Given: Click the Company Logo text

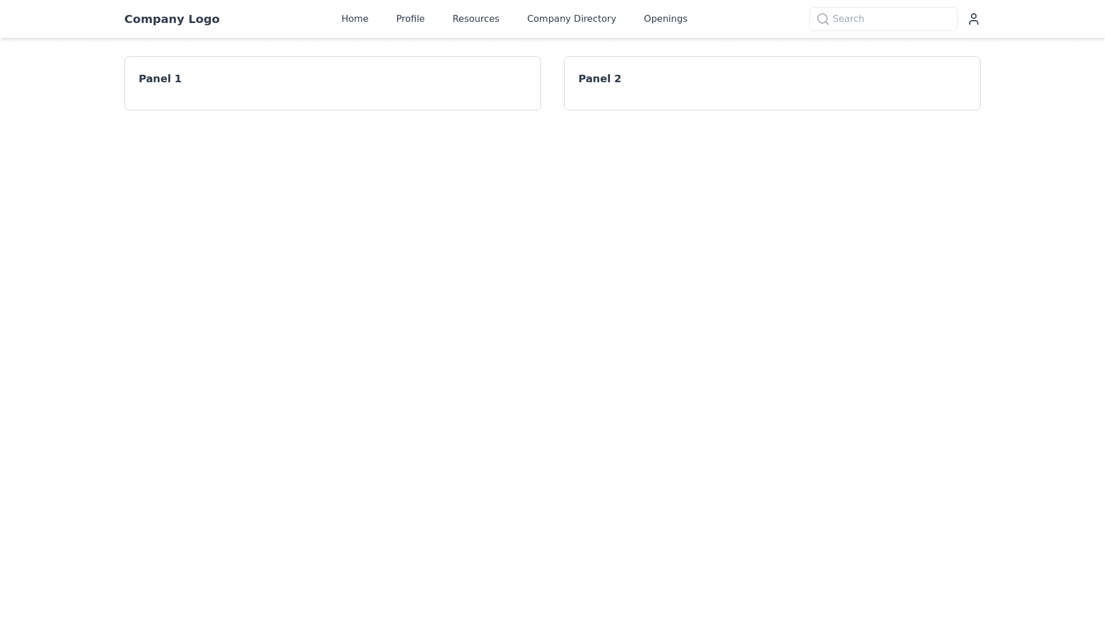Looking at the screenshot, I should point(172,19).
